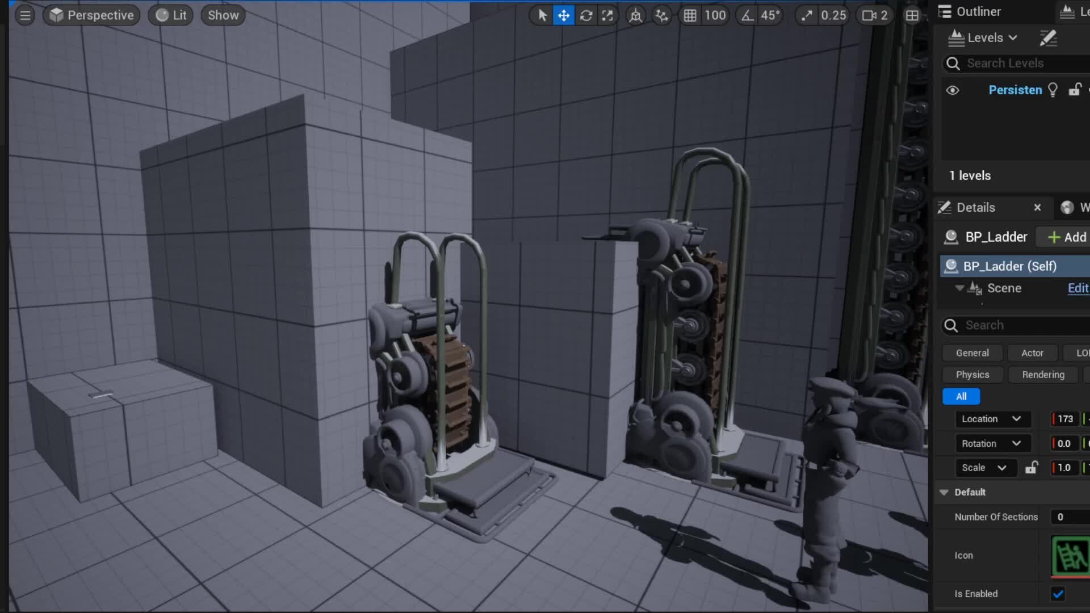Toggle Persistent level visibility eye

click(953, 90)
